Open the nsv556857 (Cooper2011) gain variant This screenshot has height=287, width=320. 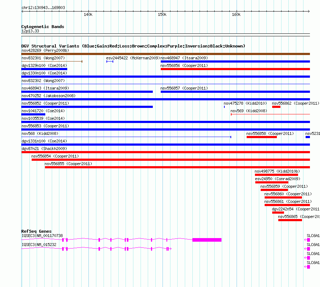pos(235,92)
